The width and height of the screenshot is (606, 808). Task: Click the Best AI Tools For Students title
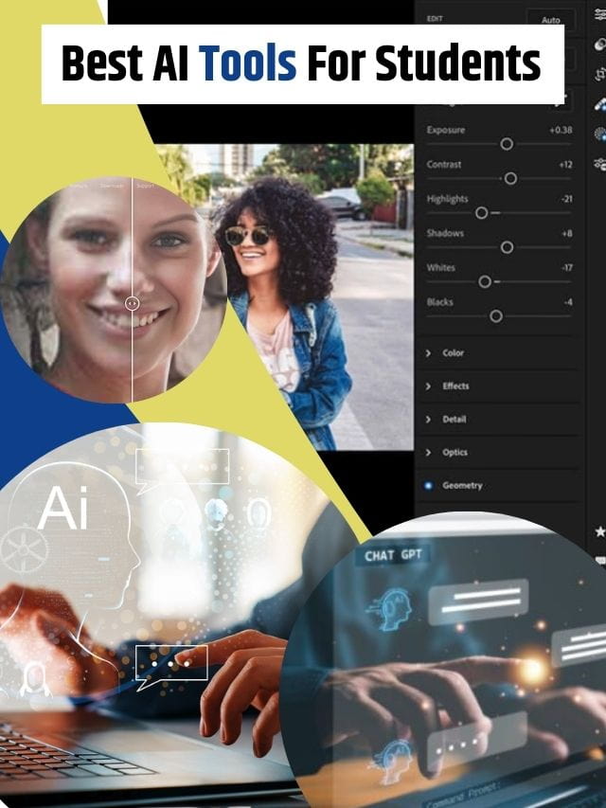(301, 63)
